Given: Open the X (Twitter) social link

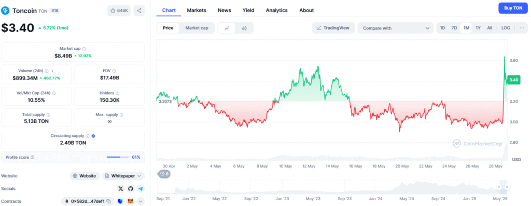Looking at the screenshot, I should tap(121, 189).
